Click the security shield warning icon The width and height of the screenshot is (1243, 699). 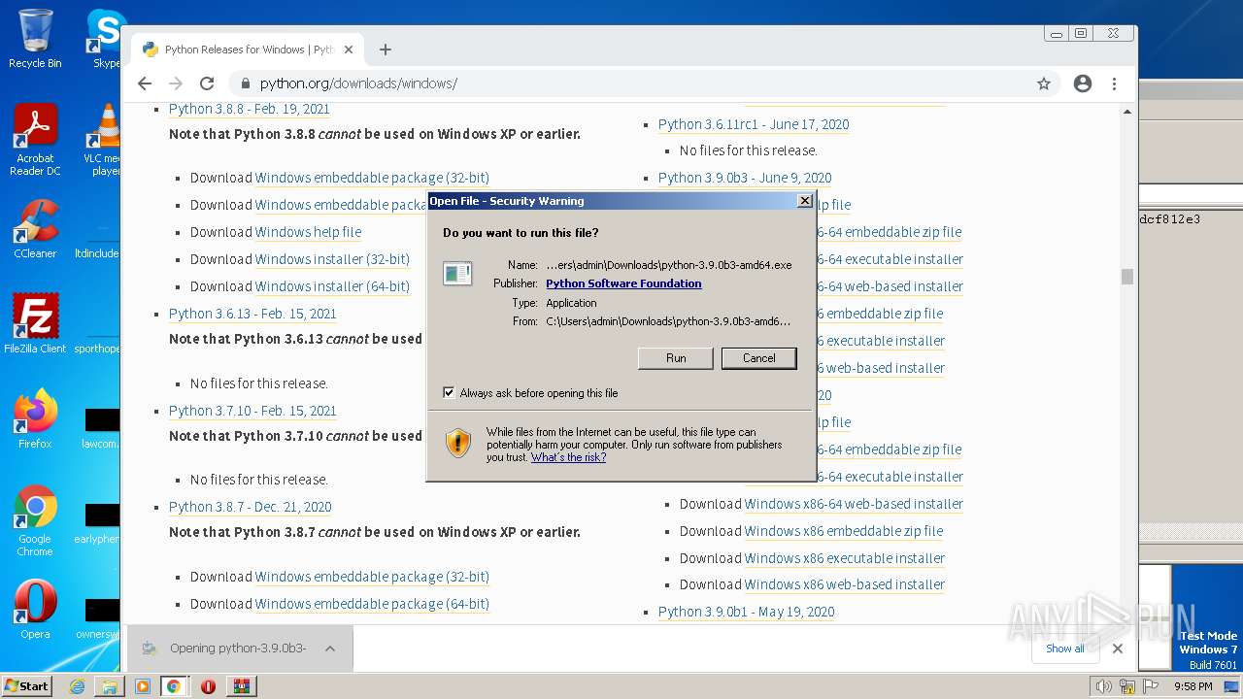(458, 444)
